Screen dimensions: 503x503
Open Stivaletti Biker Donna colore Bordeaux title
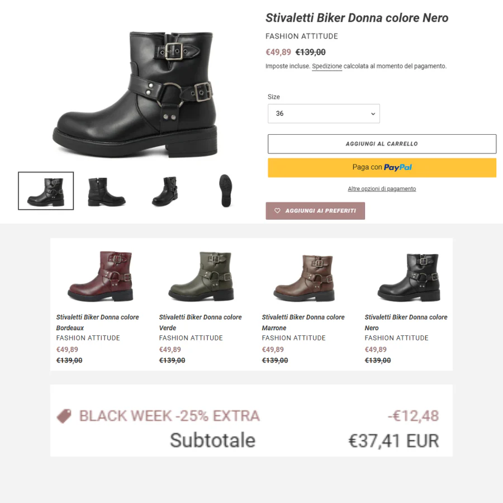(x=97, y=322)
